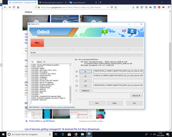Click Unangemessene Bilder melden link

(x=91, y=121)
